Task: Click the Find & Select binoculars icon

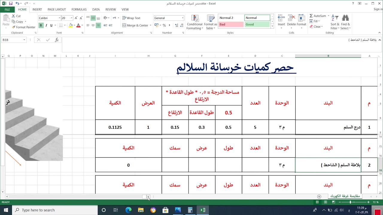Action: (x=345, y=18)
